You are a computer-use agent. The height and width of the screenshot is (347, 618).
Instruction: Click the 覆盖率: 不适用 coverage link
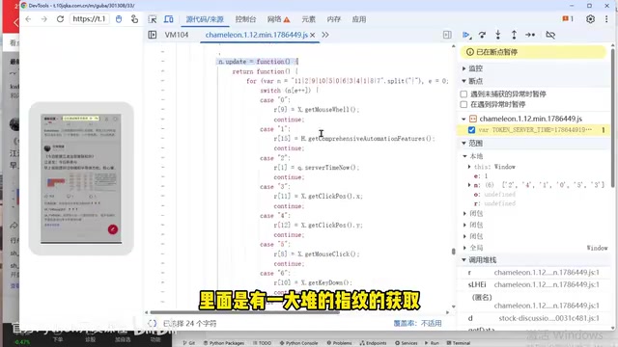[x=417, y=324]
